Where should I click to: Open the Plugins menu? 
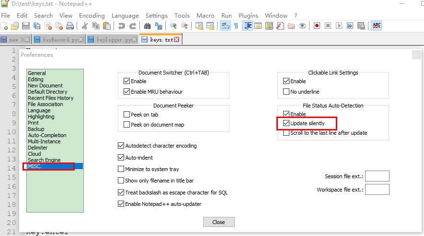coord(248,16)
